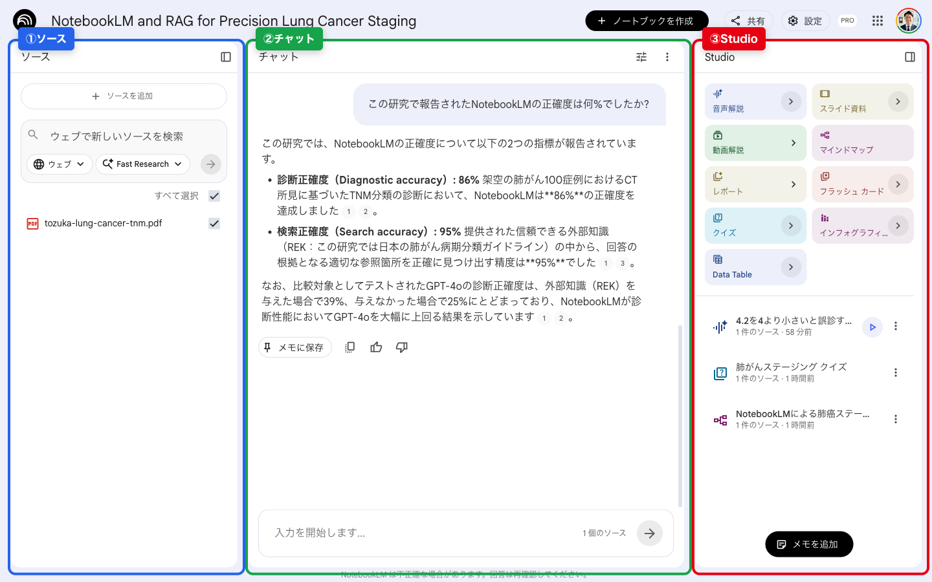
Task: Collapse the Studio panel with sidebar icon
Action: (910, 57)
